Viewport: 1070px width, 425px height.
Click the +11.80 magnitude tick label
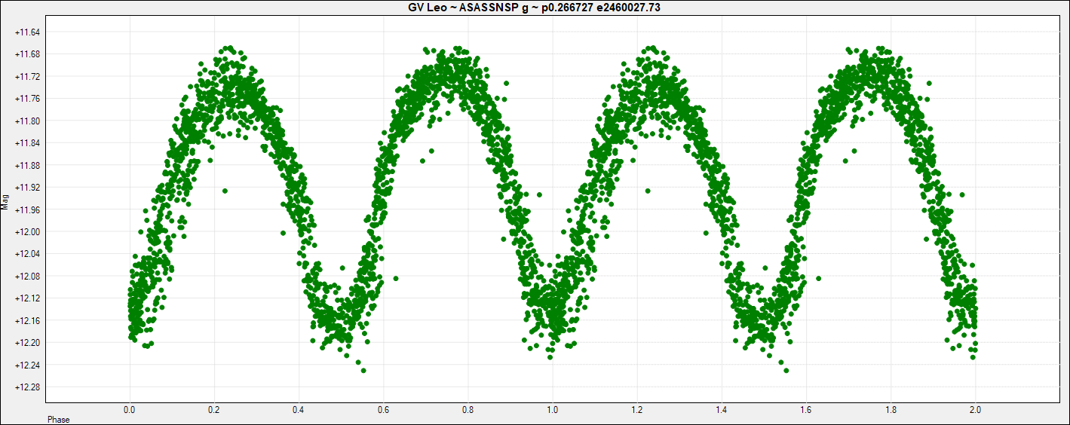[x=28, y=121]
